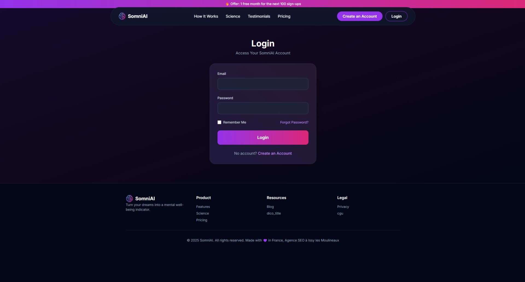
Task: Submit form with gradient Login button
Action: coord(263,137)
